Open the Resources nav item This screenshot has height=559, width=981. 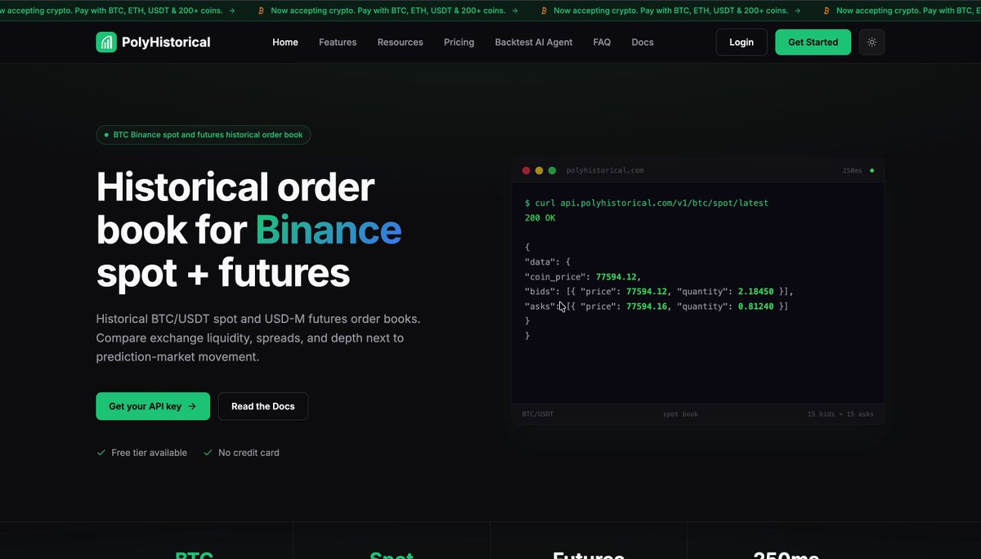pos(401,42)
